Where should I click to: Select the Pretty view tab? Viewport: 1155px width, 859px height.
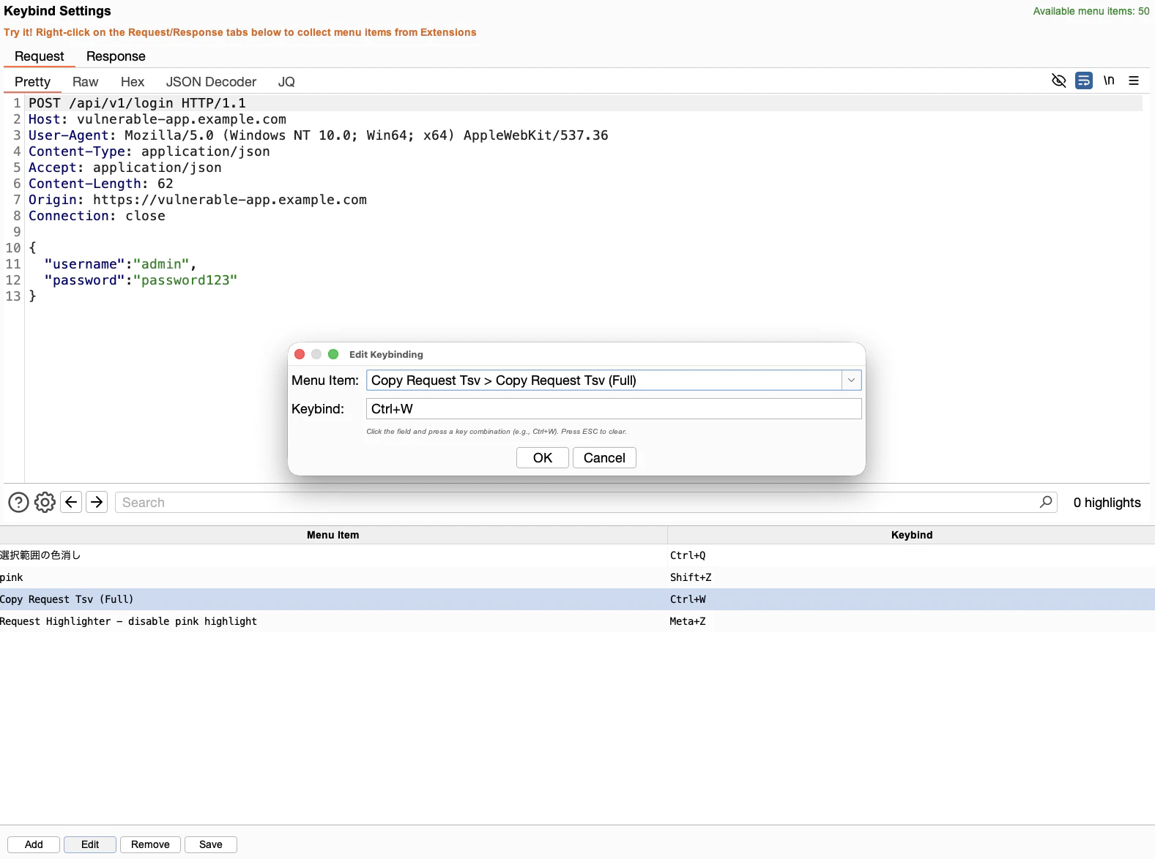[x=32, y=82]
